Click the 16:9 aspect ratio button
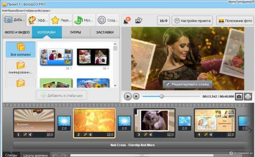The width and height of the screenshot is (255, 157). (x=164, y=21)
